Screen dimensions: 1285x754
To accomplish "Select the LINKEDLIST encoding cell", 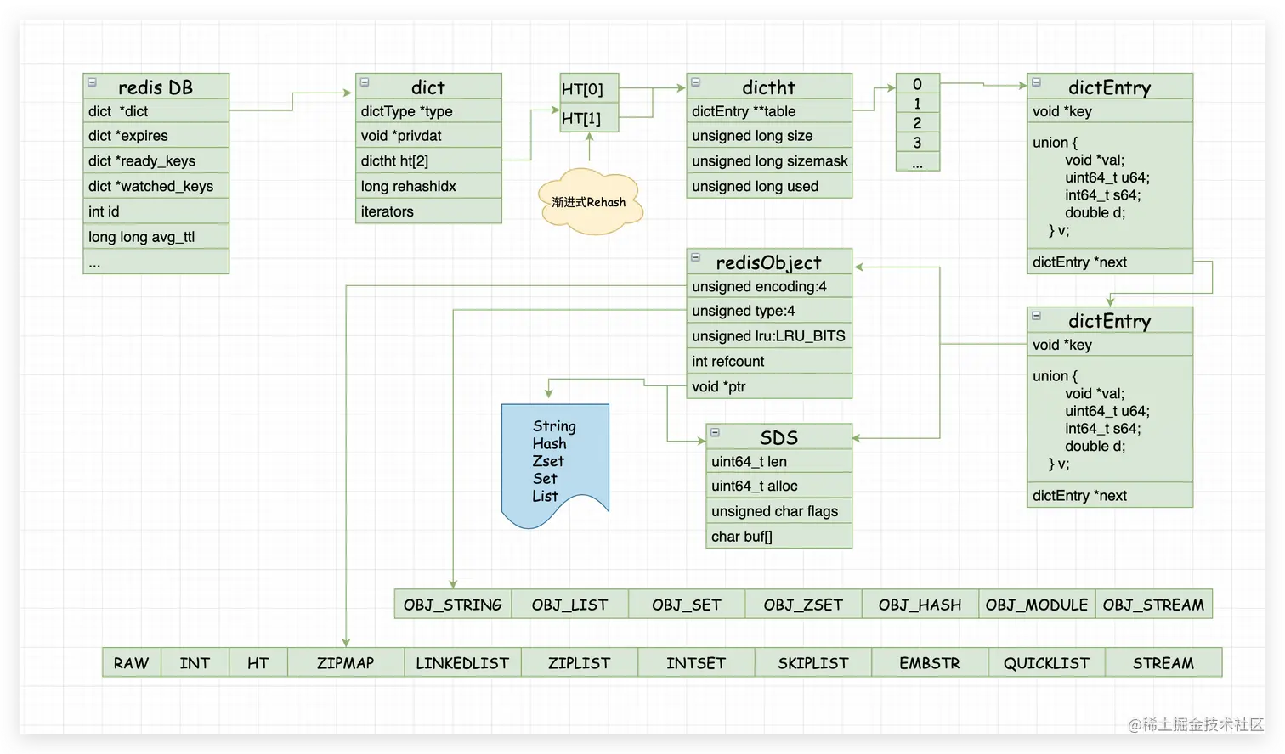I will click(462, 663).
